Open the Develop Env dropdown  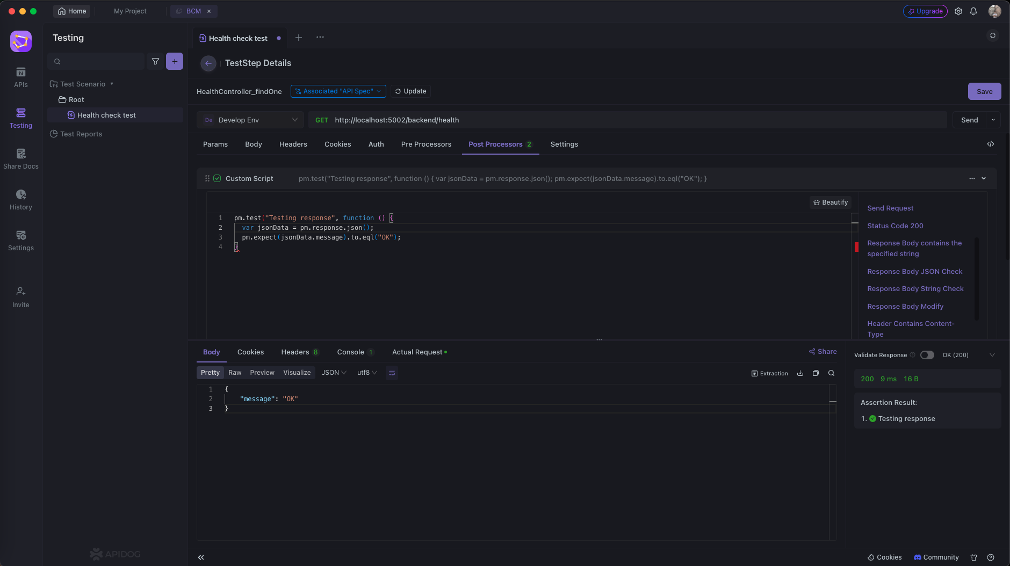(250, 120)
